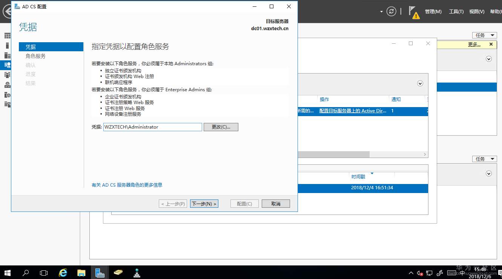Open Active Directory tool from the taskbar
Viewport: 502px width, 279px height.
pos(137,272)
